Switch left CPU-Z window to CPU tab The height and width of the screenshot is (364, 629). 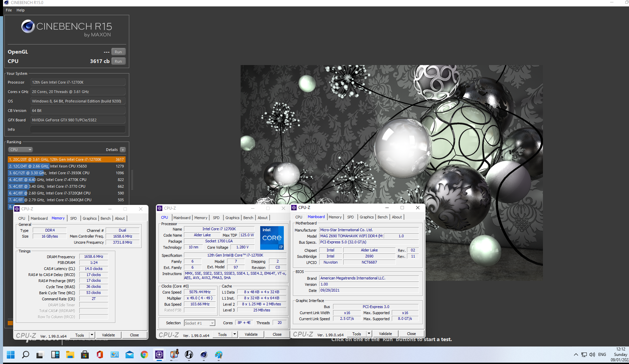coord(22,218)
